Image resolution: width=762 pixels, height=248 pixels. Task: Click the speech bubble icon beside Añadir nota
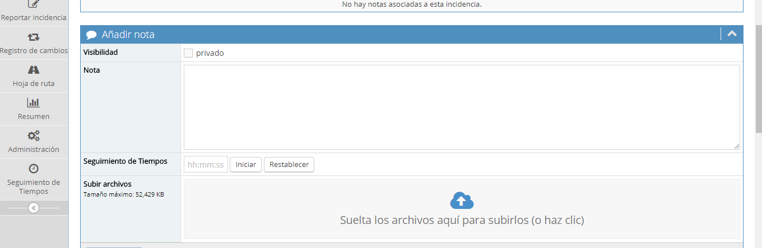point(91,35)
